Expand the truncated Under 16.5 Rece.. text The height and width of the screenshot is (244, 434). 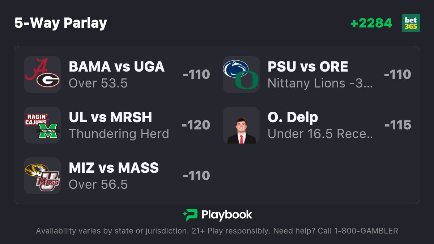[320, 134]
